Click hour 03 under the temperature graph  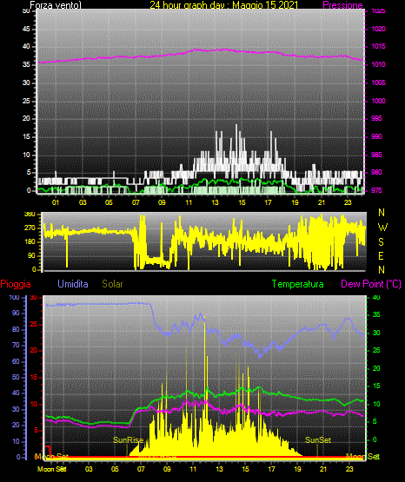point(89,469)
